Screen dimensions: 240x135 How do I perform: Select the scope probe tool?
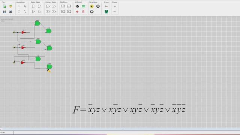click(106, 6)
